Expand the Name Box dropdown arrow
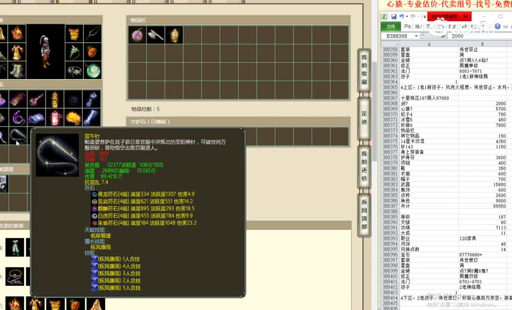The height and width of the screenshot is (310, 512). (416, 36)
